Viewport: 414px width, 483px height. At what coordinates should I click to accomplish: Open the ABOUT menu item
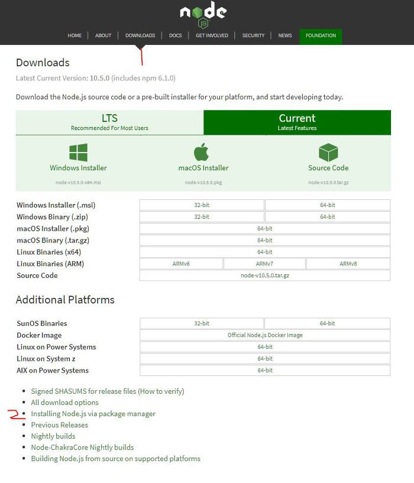click(103, 35)
